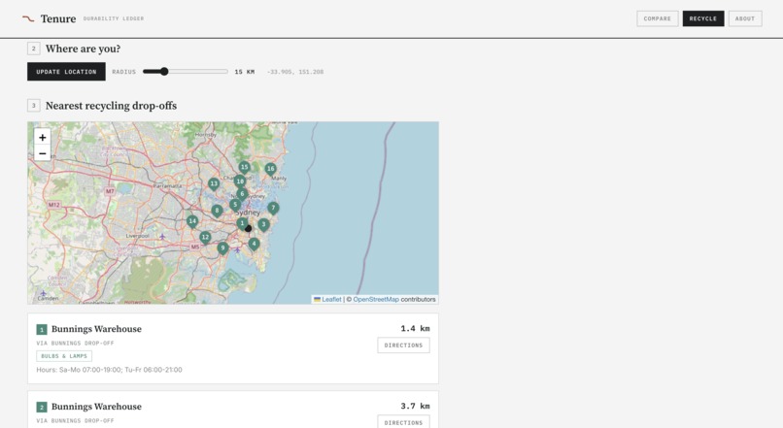This screenshot has height=428, width=783.
Task: Click the RADIUS label text
Action: (123, 72)
